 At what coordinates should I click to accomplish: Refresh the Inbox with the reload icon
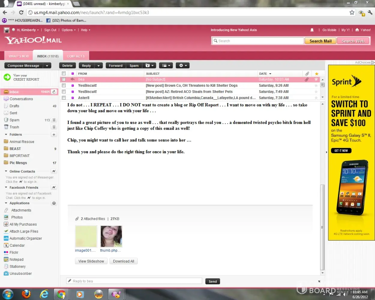click(54, 92)
